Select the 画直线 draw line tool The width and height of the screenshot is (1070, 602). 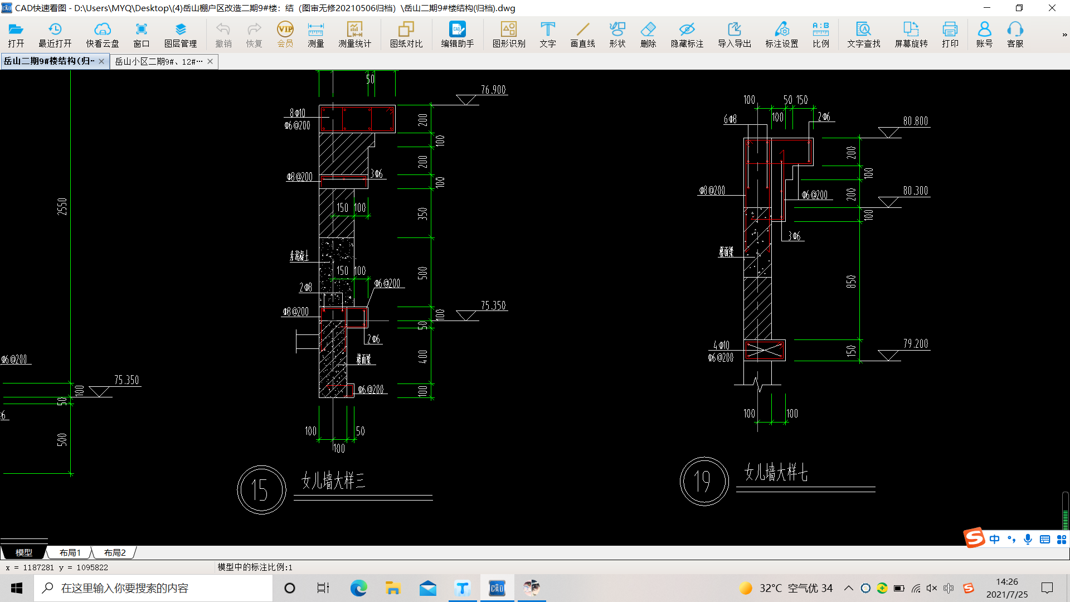pyautogui.click(x=583, y=35)
